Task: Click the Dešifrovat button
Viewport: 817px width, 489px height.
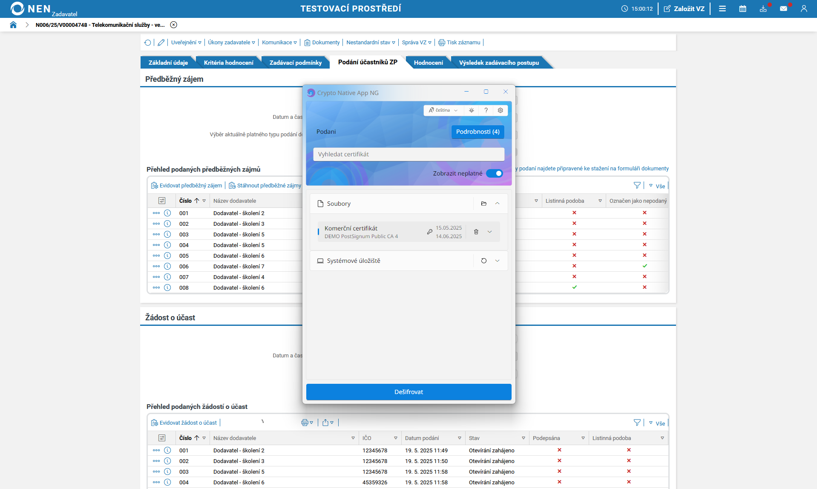Action: coord(408,392)
